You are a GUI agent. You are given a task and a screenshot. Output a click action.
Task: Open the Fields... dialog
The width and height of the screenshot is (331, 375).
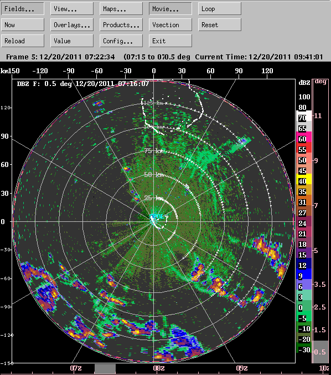point(23,9)
